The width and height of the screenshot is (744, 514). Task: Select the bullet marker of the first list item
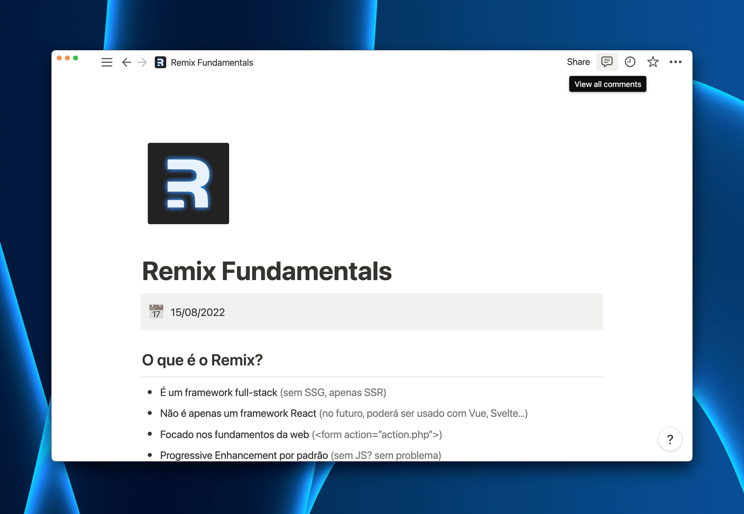point(150,392)
